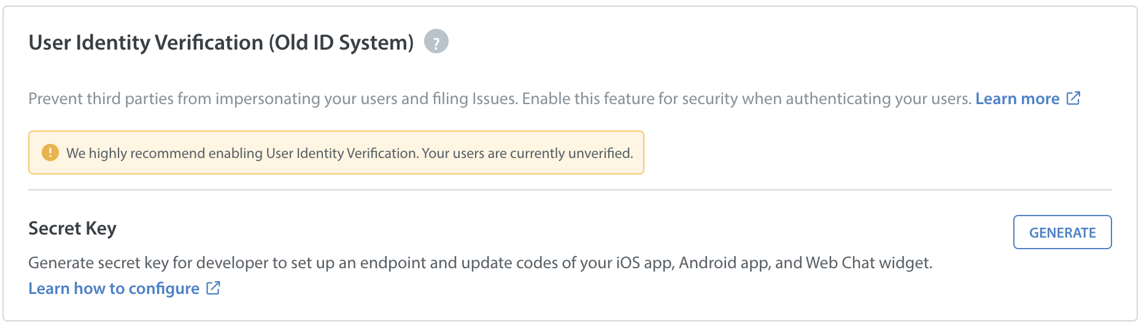This screenshot has height=327, width=1144.
Task: Open the help question mark beside the title
Action: click(x=436, y=42)
